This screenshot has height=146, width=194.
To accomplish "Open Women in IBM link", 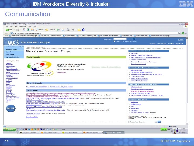I will (x=136, y=70).
